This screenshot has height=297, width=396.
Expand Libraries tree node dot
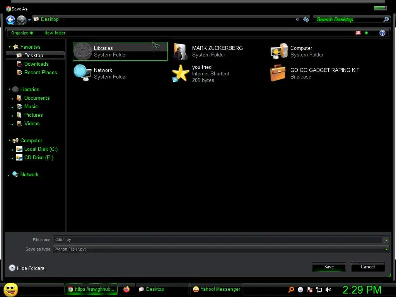coord(10,89)
